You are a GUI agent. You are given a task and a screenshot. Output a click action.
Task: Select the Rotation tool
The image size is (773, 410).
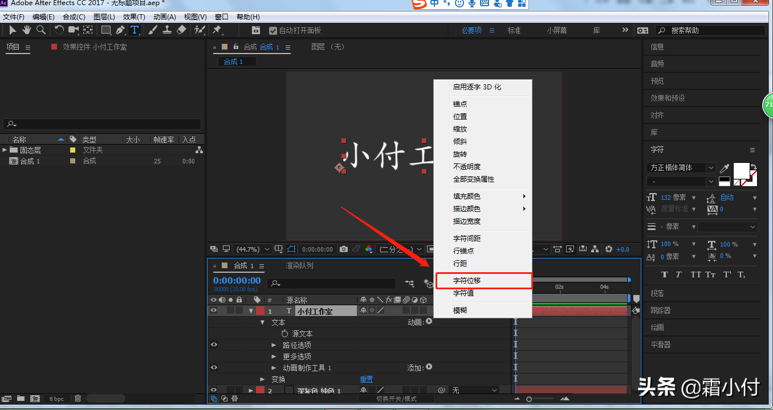coord(59,30)
